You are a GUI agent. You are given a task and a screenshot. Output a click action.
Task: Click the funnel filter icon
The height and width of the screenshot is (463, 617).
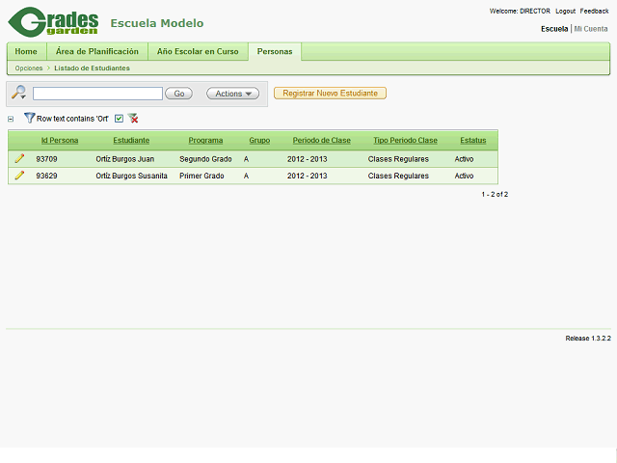(x=29, y=118)
